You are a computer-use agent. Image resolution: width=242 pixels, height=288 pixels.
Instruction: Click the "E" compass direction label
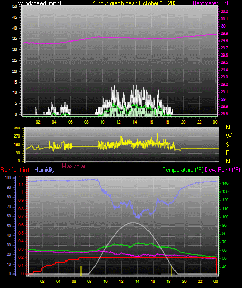[227, 153]
